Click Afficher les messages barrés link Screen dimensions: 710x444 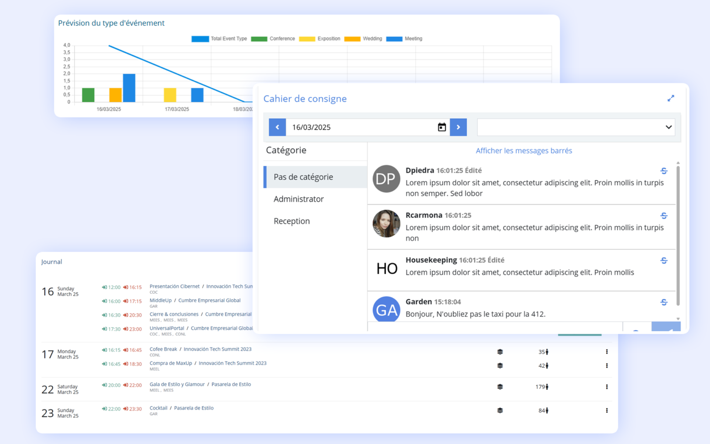(524, 151)
